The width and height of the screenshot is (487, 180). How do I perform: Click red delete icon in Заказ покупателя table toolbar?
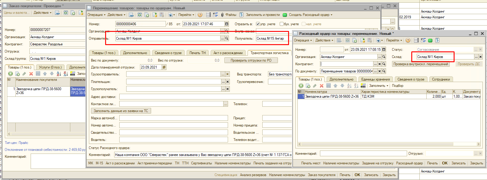31,74
